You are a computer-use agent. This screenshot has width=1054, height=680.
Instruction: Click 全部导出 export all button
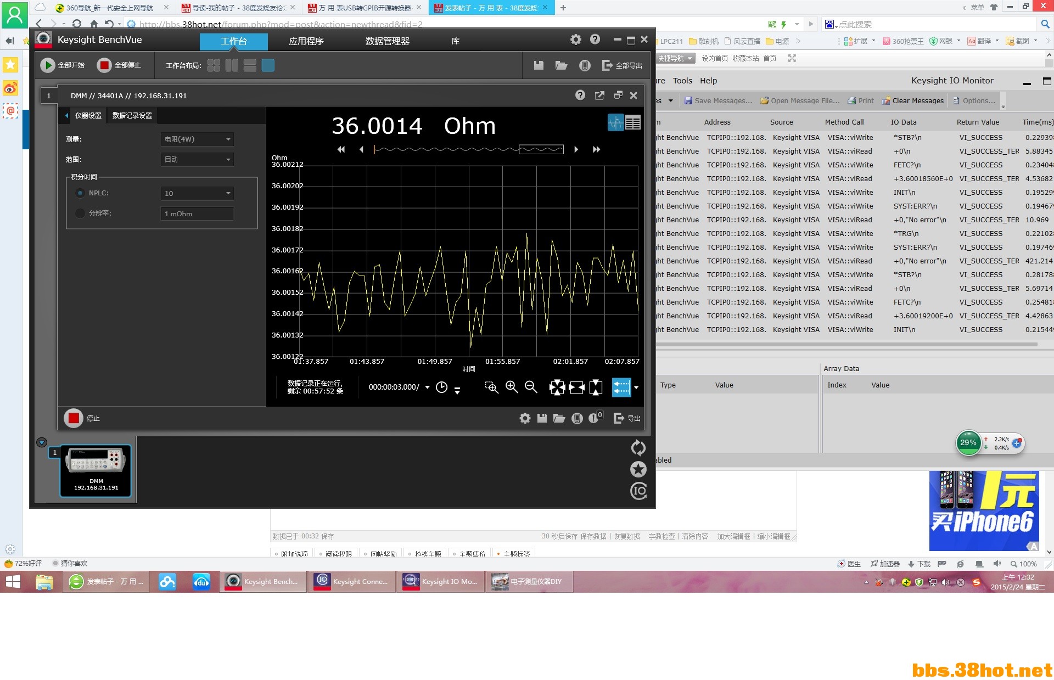tap(622, 65)
